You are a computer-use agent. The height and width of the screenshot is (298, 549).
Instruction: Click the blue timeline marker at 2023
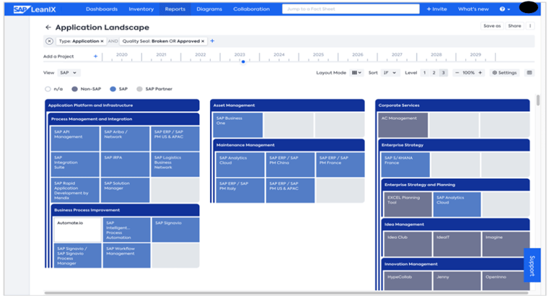[x=243, y=61]
